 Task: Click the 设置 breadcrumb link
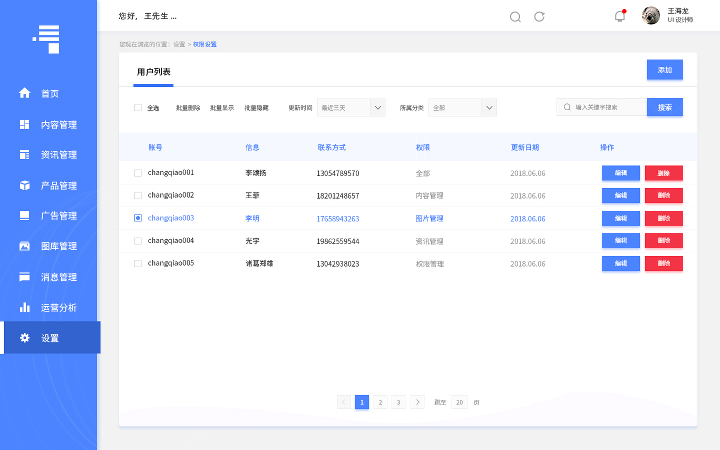(179, 44)
